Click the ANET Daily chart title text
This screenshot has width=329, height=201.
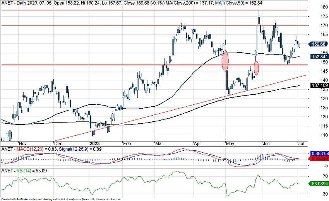(x=83, y=3)
